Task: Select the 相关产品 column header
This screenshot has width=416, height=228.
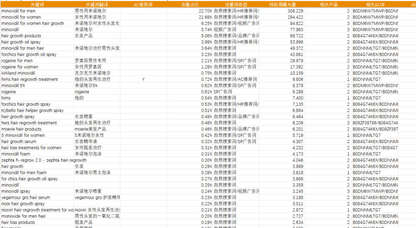Action: point(329,5)
